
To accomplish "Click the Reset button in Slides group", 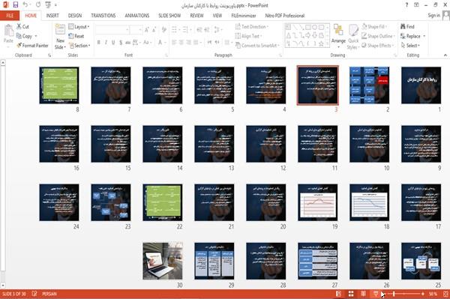I will [x=76, y=36].
